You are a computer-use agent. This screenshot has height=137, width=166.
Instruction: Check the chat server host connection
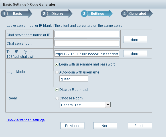135,39
